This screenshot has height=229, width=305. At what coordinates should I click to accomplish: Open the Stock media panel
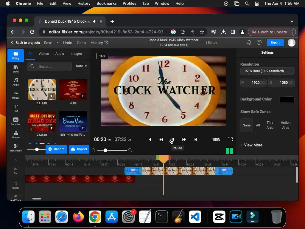15,69
